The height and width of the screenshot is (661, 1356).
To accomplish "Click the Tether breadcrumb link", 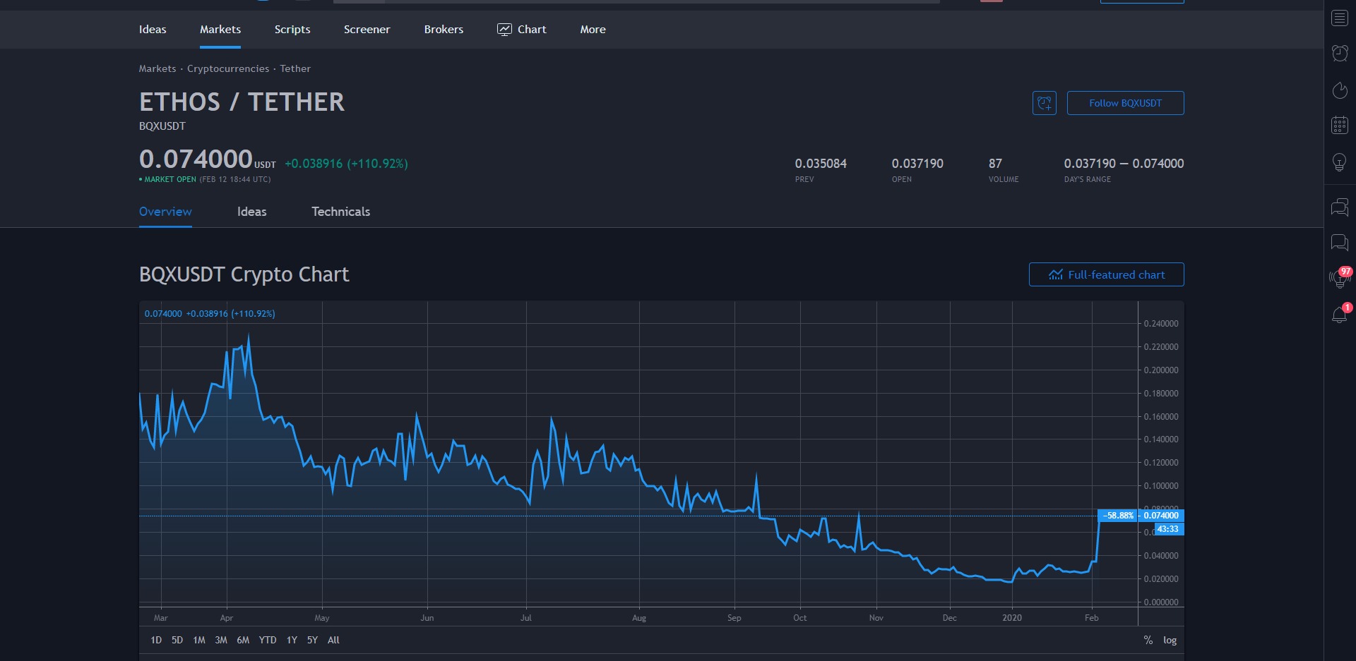I will coord(295,68).
